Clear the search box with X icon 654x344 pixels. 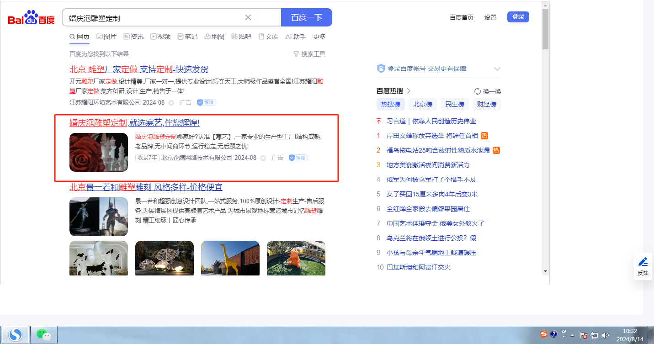(248, 17)
